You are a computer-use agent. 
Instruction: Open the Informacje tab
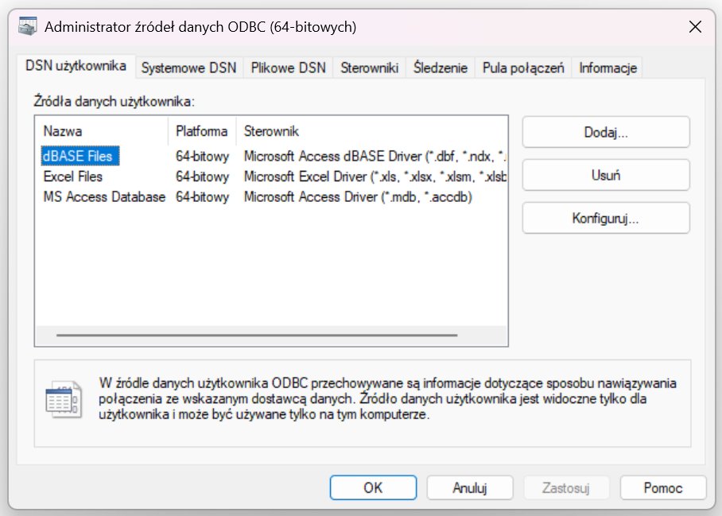[x=607, y=68]
